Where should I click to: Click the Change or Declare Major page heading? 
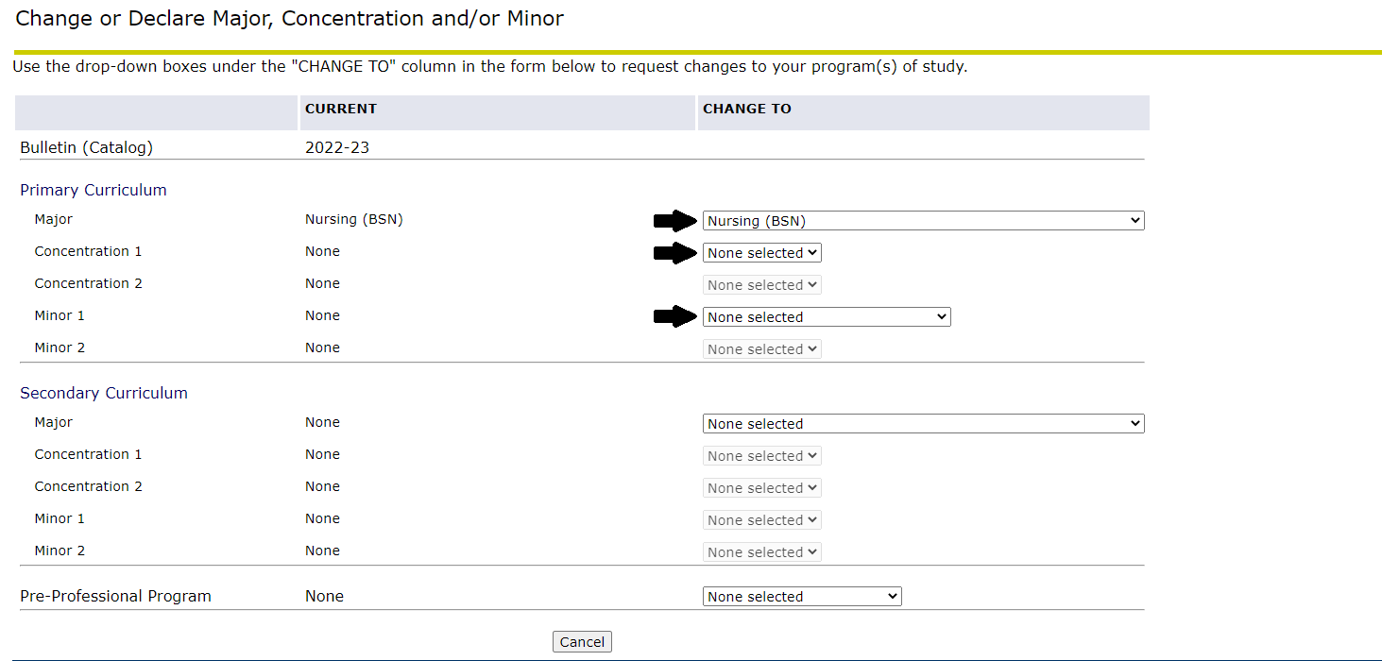290,18
